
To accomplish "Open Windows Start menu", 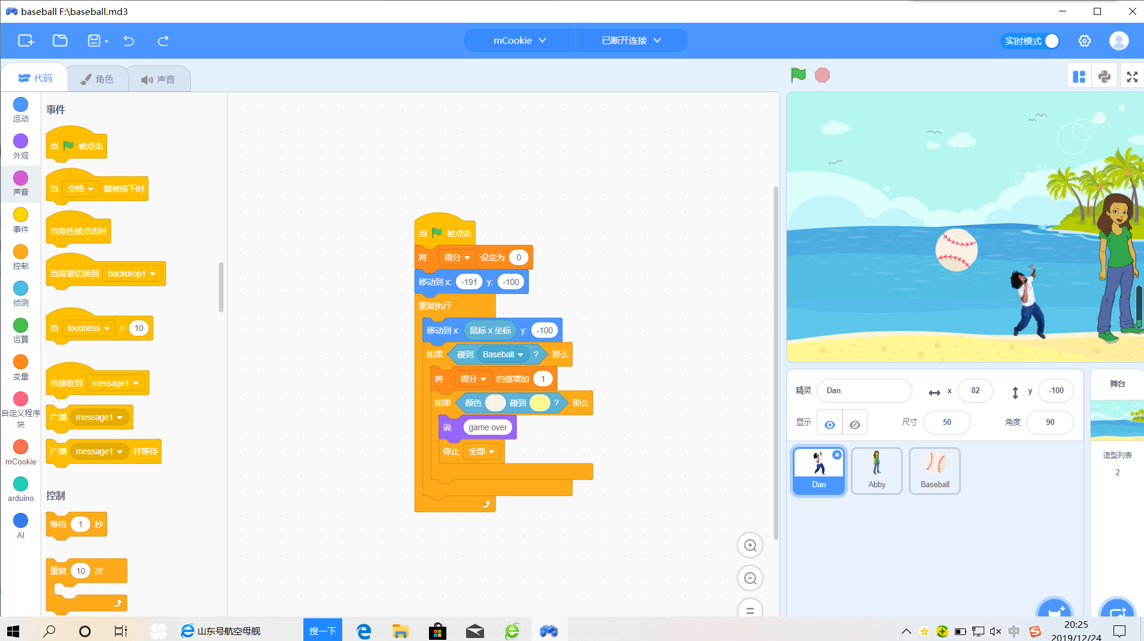I will pos(13,631).
